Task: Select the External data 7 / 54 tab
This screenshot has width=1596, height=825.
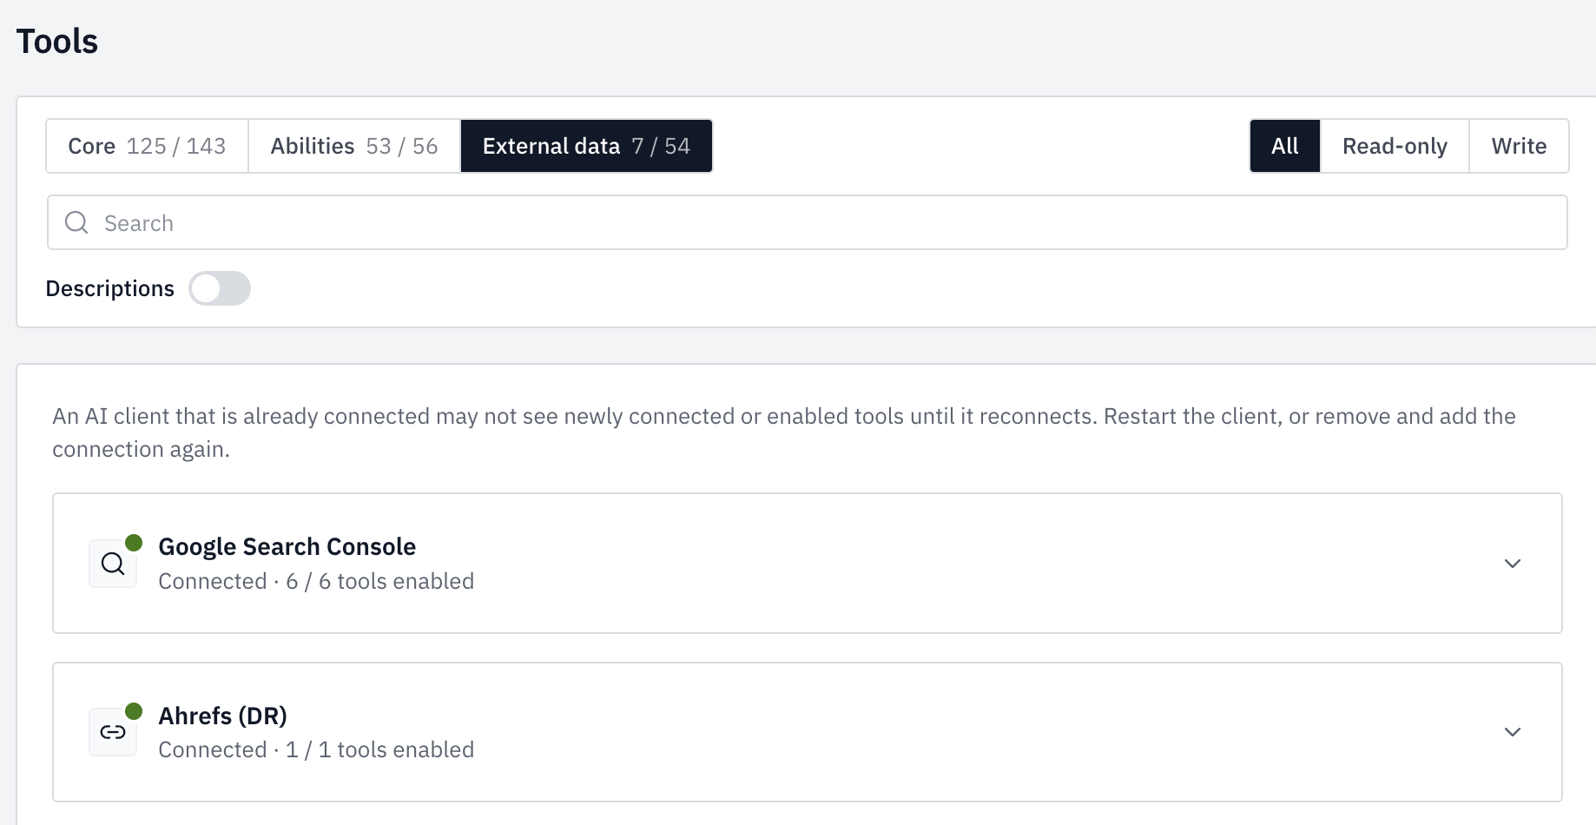Action: (586, 146)
